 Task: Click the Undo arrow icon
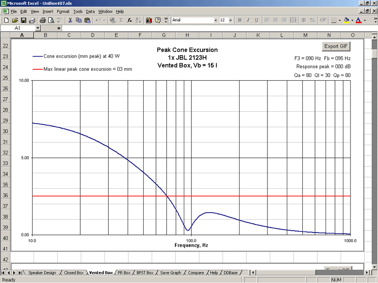[x=98, y=20]
